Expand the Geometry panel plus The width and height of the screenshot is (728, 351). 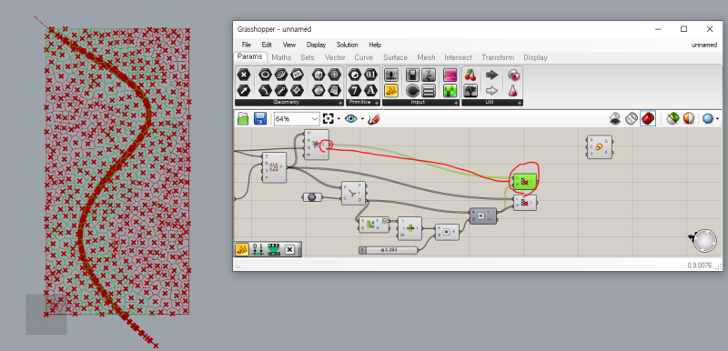[x=339, y=103]
